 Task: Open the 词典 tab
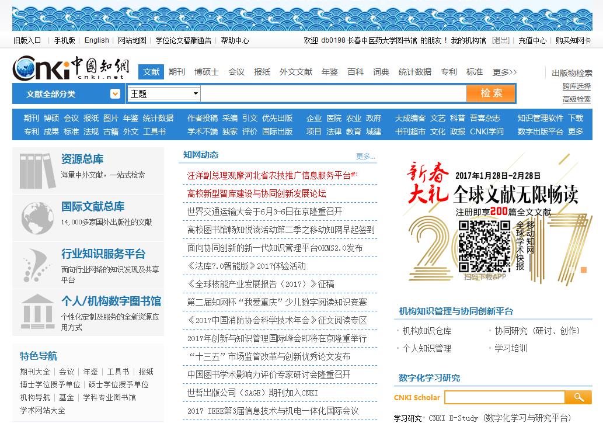pos(381,72)
